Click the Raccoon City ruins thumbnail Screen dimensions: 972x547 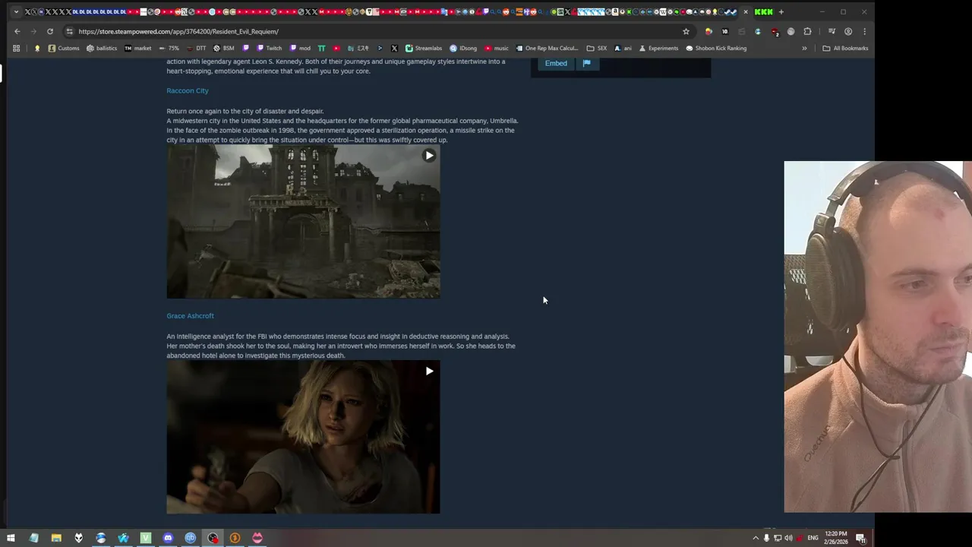coord(303,222)
